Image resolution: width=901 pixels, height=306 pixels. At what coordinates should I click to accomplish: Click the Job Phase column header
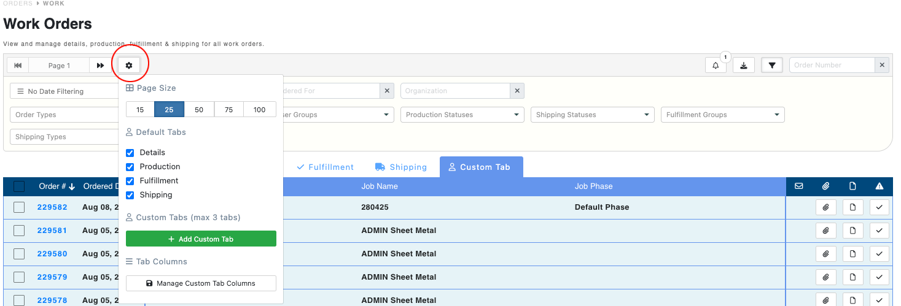click(x=593, y=186)
